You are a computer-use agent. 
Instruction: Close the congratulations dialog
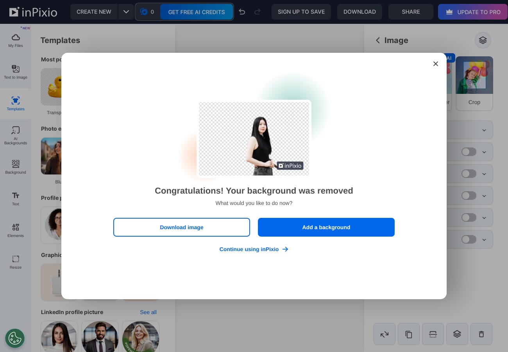pos(435,64)
